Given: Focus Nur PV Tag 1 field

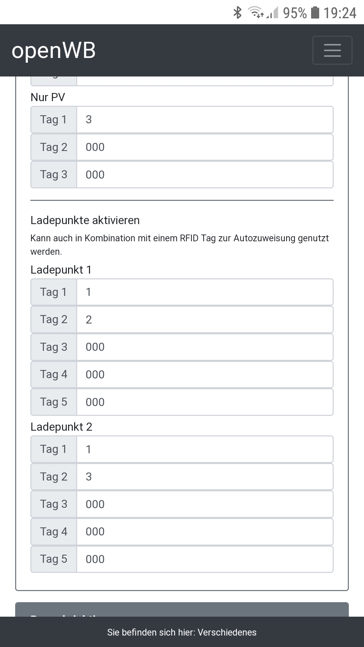Looking at the screenshot, I should (x=205, y=120).
